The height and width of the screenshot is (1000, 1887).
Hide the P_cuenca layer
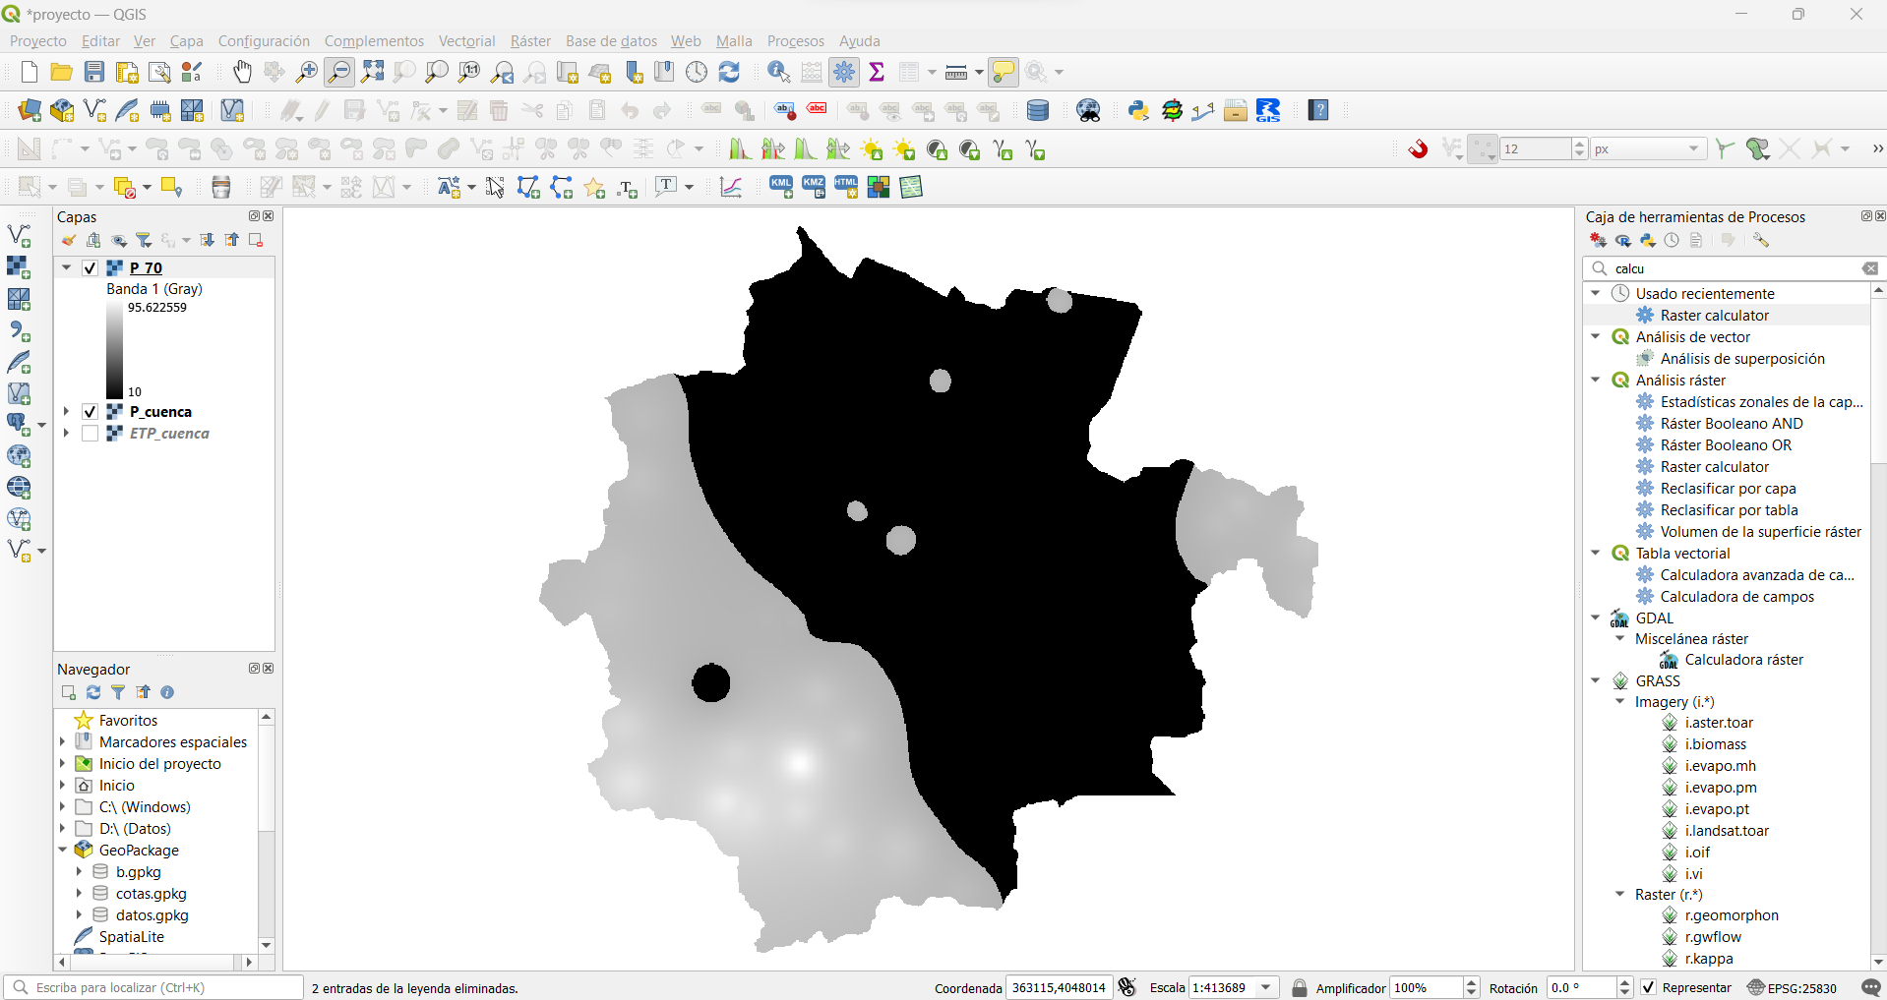point(90,411)
